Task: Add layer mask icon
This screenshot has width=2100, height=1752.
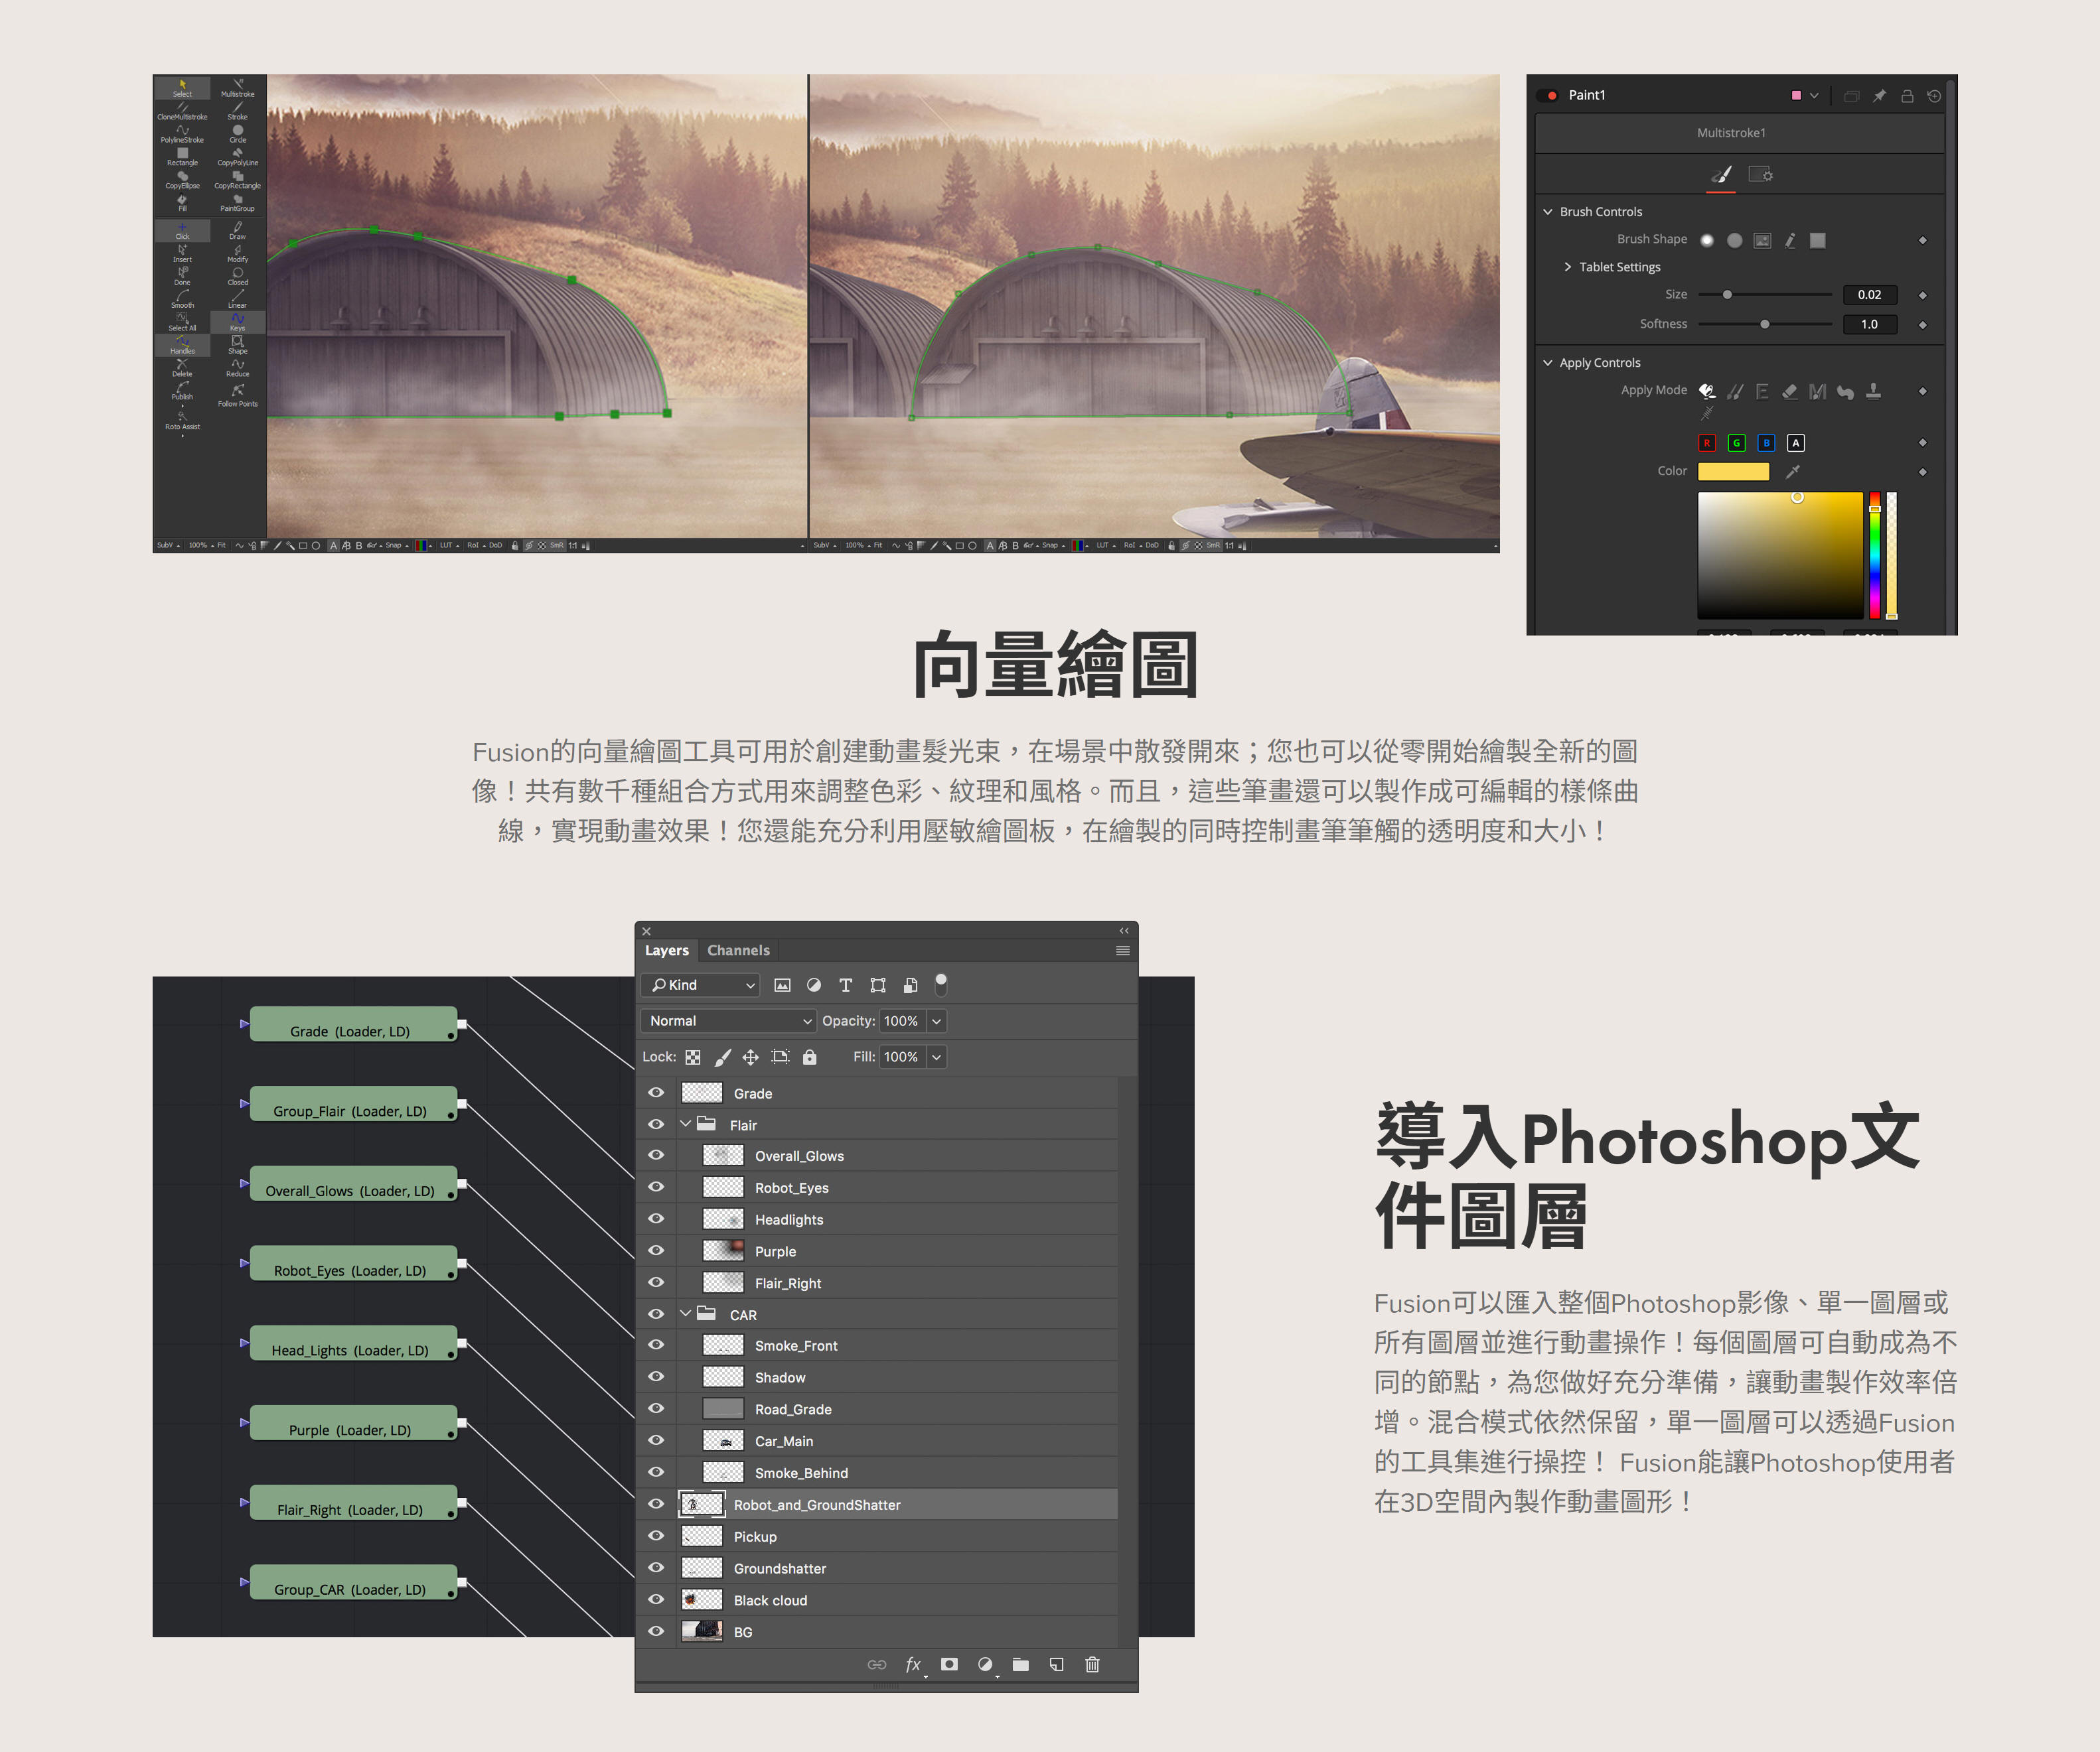Action: pos(949,1664)
